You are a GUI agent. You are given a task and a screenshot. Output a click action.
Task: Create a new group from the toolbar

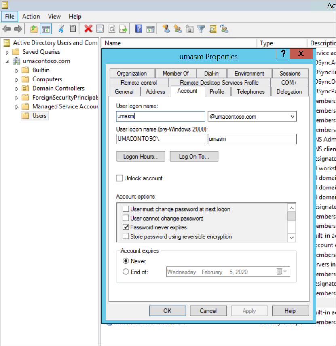tap(178, 29)
